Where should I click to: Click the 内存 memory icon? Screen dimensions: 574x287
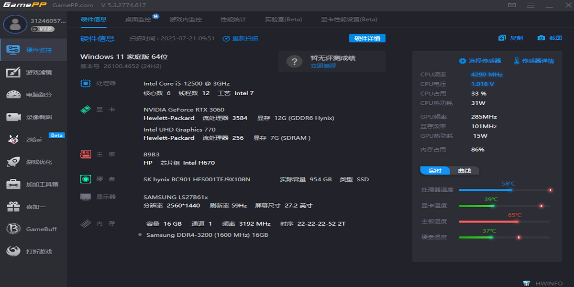tap(85, 223)
